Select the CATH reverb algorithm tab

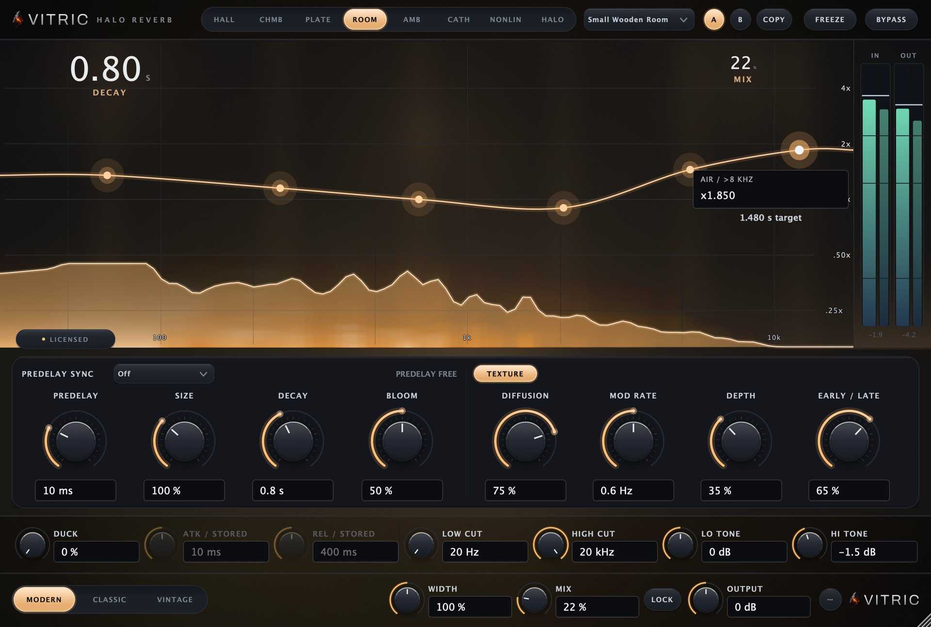pos(459,19)
